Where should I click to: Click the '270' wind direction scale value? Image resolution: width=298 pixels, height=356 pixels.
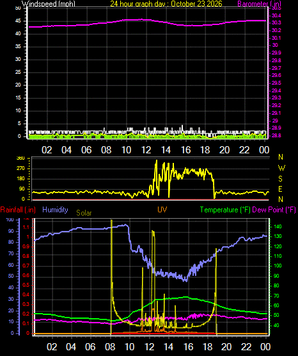[x=20, y=169]
